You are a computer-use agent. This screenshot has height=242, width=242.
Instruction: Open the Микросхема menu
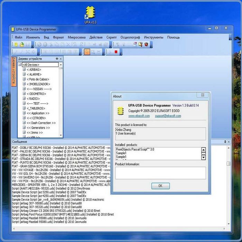[x=76, y=37]
